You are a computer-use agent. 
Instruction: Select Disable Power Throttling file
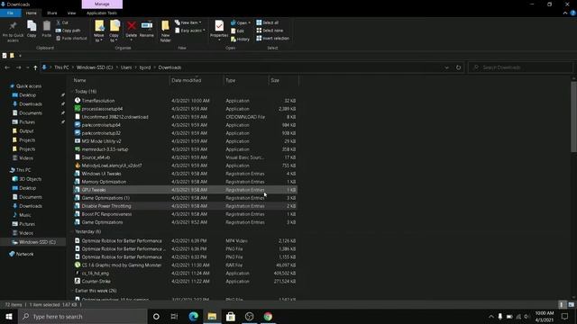(185, 206)
